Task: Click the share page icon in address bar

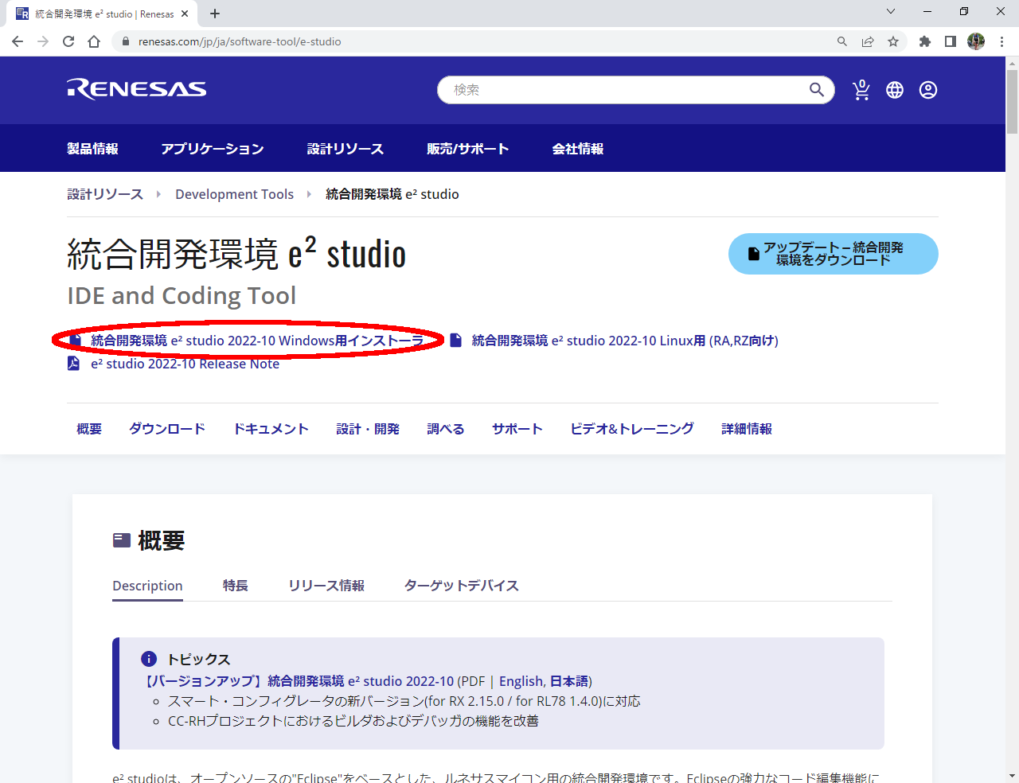Action: pos(868,41)
